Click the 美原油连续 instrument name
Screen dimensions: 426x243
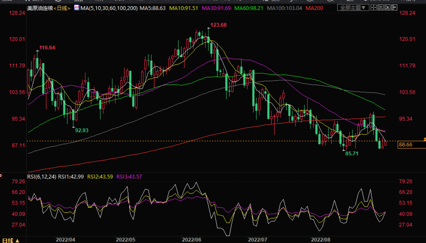(x=40, y=8)
